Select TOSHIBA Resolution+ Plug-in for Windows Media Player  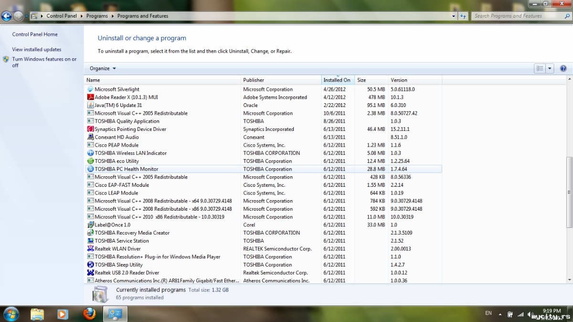264,257
